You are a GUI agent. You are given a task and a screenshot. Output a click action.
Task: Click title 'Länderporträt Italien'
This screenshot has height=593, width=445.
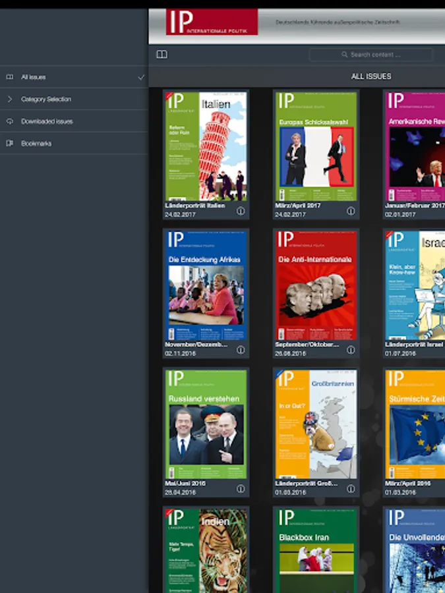point(195,206)
